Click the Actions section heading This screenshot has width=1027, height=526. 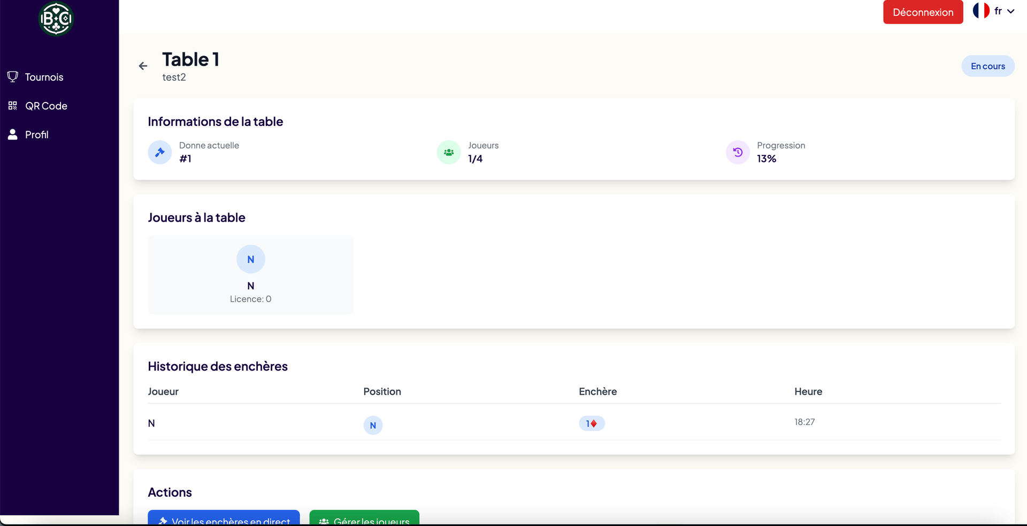click(x=170, y=492)
